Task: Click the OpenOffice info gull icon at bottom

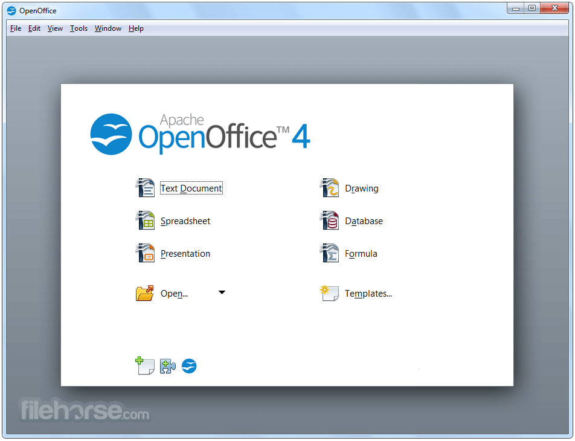Action: [x=189, y=366]
